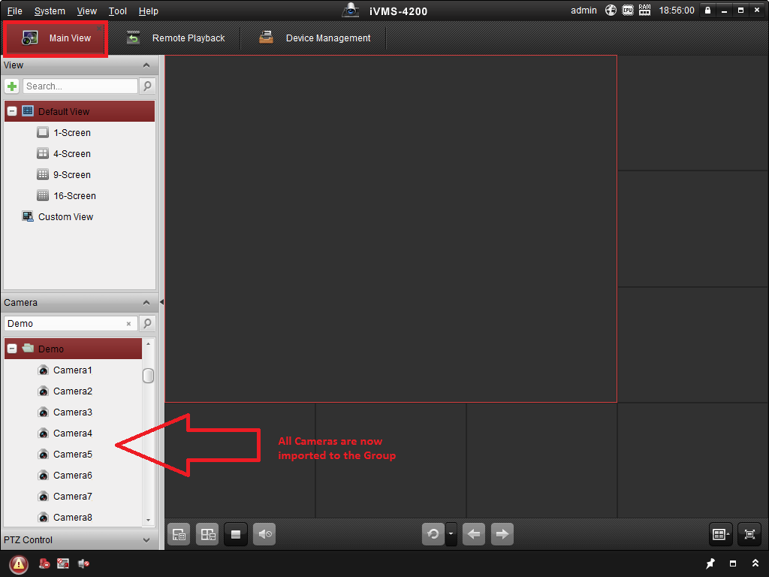
Task: Go to the previous page arrow
Action: [x=473, y=535]
